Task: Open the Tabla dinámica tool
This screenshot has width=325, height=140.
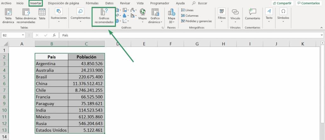Action: point(8,16)
